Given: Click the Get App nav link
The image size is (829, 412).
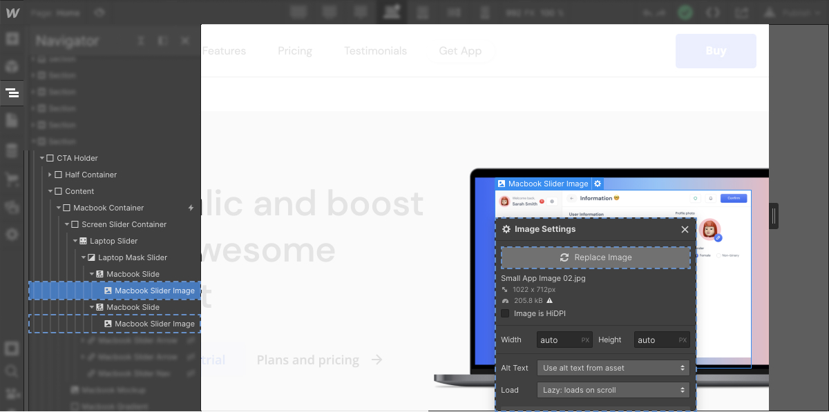Looking at the screenshot, I should [460, 51].
